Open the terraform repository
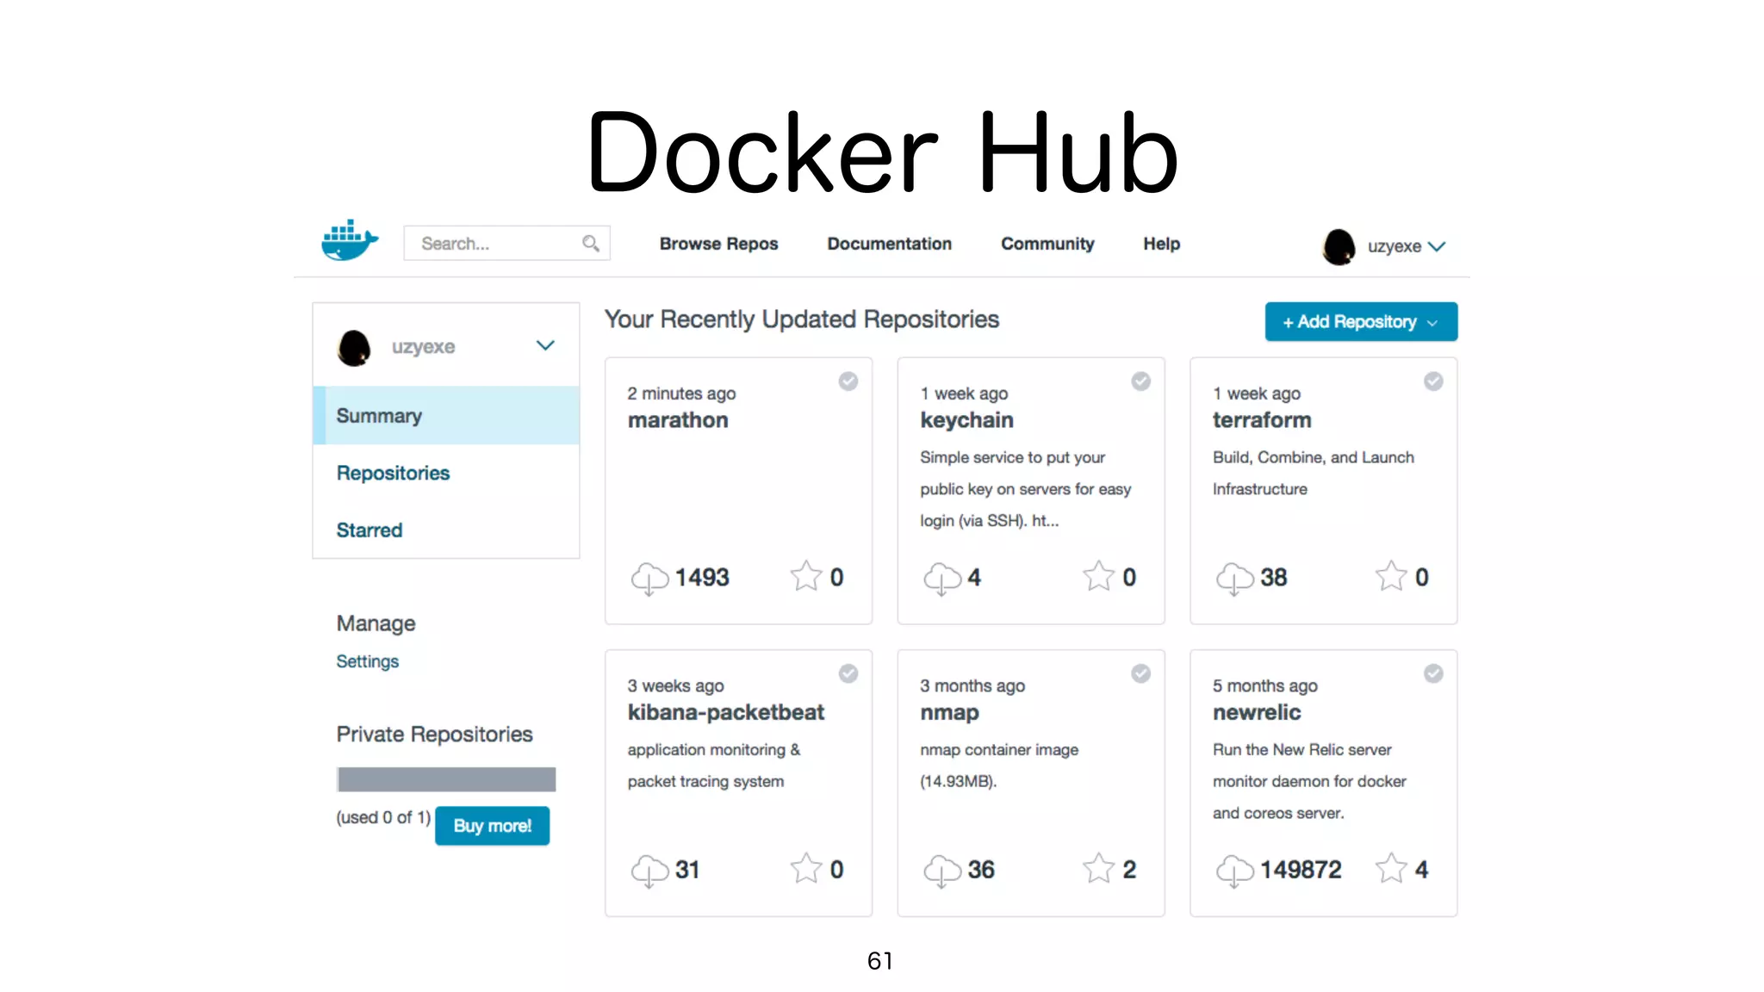 [1262, 420]
